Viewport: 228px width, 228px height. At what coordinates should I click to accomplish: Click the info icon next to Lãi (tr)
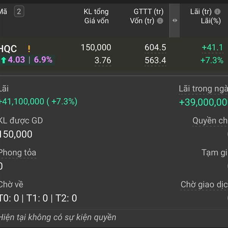[217, 12]
